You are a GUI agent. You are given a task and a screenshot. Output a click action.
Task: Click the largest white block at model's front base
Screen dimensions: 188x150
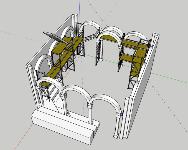click(62, 127)
